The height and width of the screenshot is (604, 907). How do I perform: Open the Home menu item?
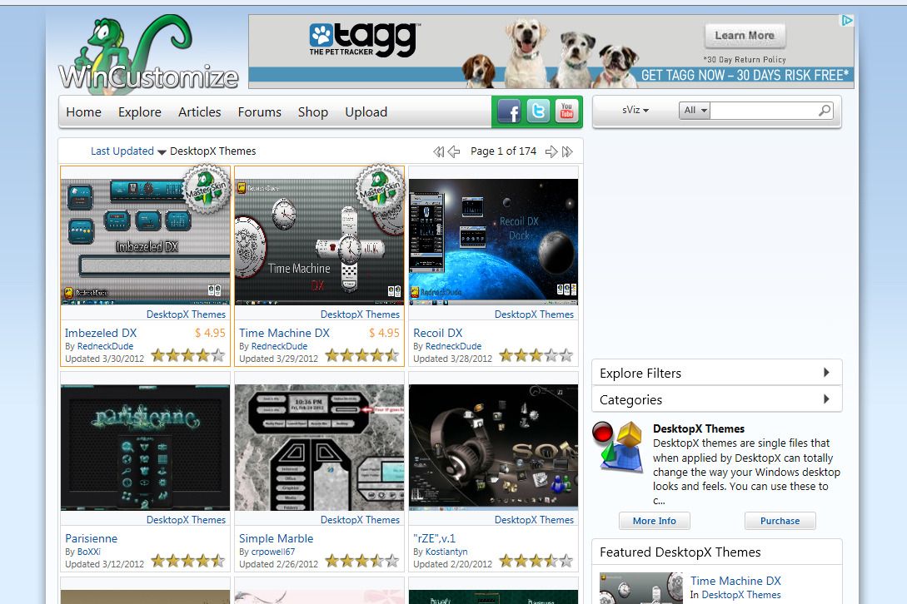(83, 112)
